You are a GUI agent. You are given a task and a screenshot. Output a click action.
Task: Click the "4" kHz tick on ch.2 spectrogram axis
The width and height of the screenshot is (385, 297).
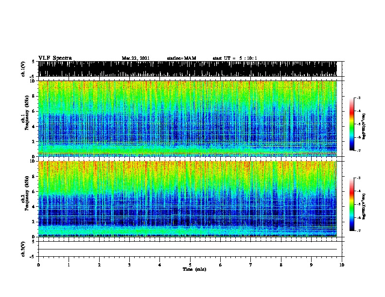click(35, 207)
